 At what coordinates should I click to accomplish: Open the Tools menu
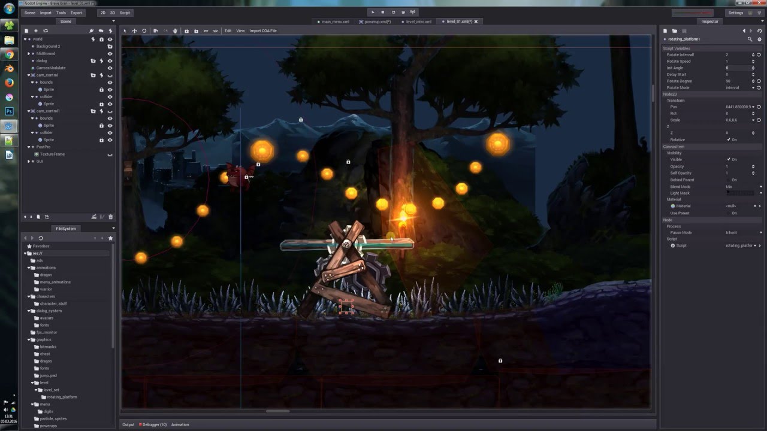click(x=61, y=13)
